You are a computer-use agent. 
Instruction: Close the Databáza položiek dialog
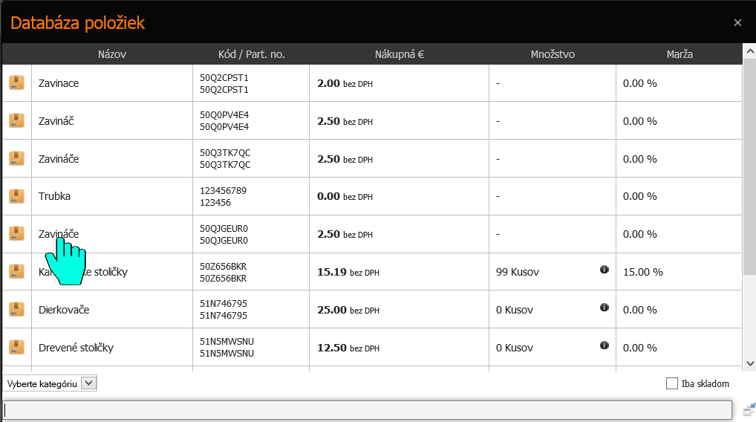737,23
